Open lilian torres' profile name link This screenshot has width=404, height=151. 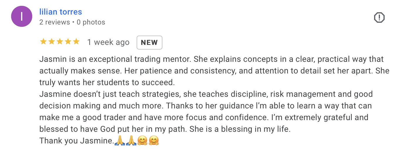pos(61,12)
